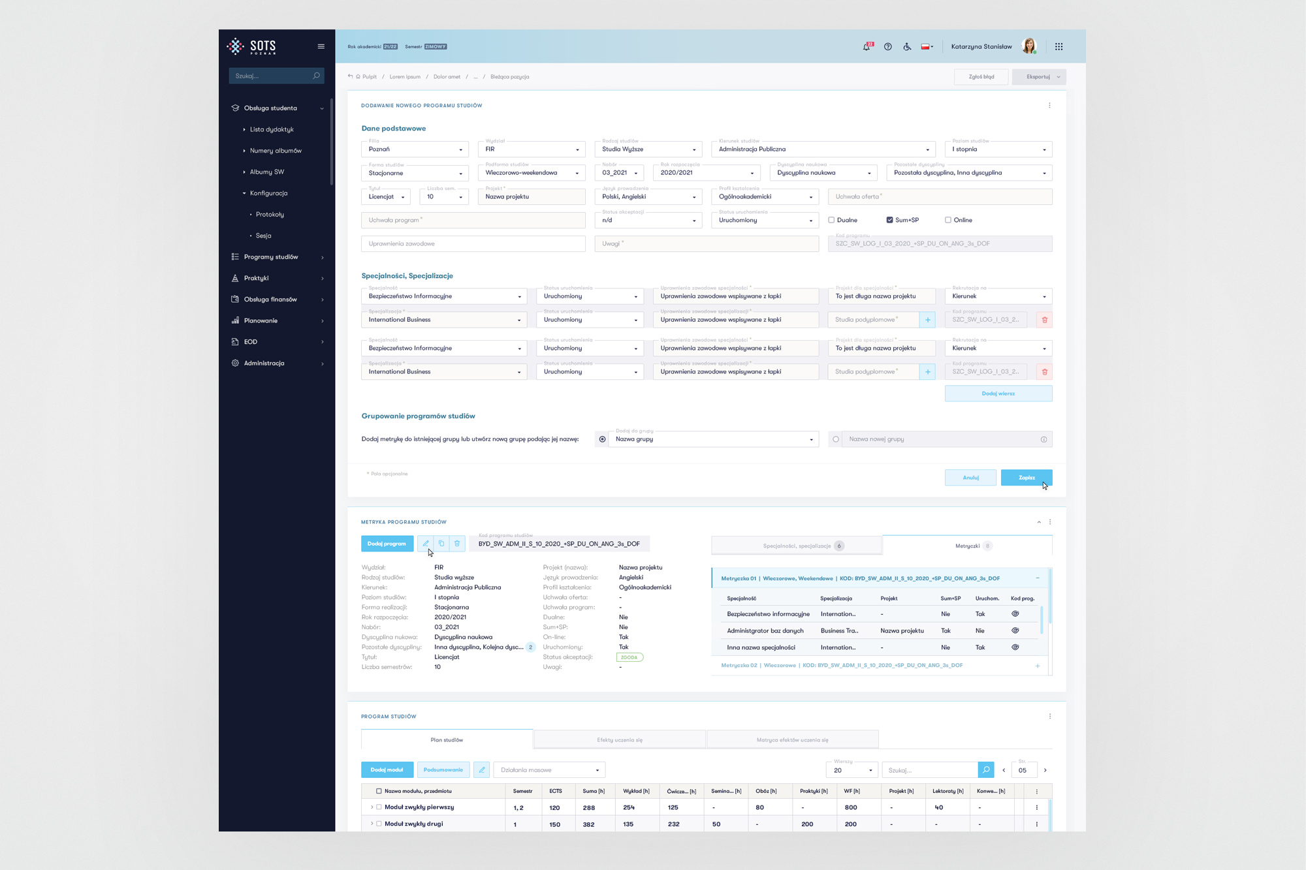
Task: Click the Dodaj wiersz button
Action: coord(998,394)
